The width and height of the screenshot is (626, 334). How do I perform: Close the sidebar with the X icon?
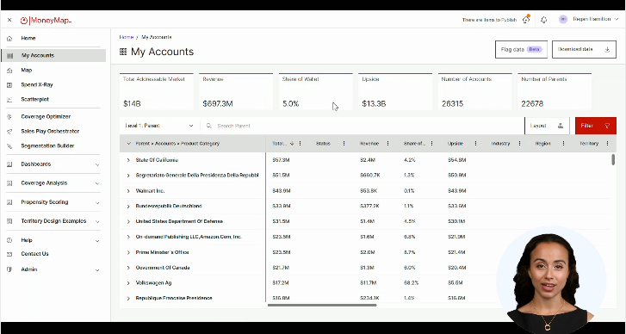point(9,20)
